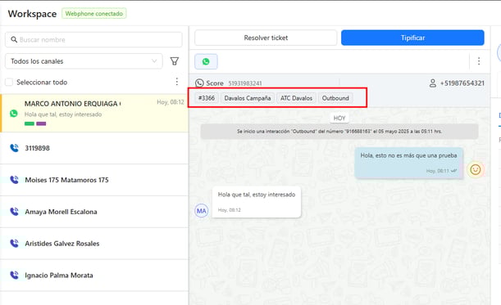
Task: Open the MARCO ANTONIO ERQUIAGA conversation
Action: pos(94,113)
